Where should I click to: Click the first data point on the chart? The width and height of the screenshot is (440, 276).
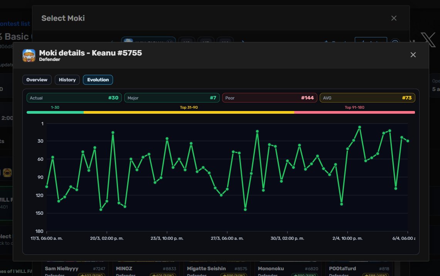point(47,187)
